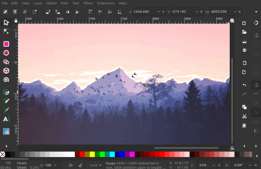Screen dimensions: 261x169
Task: Raise selection to top
Action: coord(91,12)
